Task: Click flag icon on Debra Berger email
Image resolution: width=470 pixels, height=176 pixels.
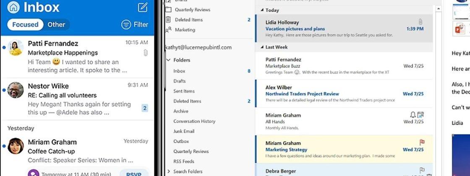Action: pyautogui.click(x=422, y=170)
